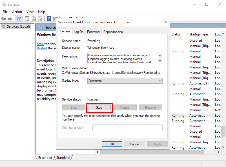Viewport: 226px width, 167px height.
Task: Click the svchost.exe executable path text
Action: (111, 73)
